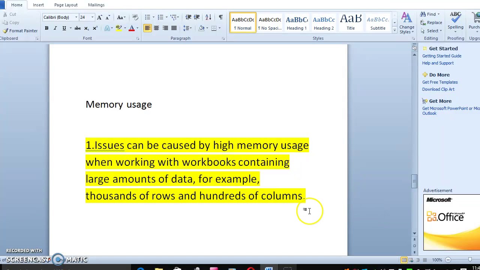Click the vertical scrollbar thumb
The height and width of the screenshot is (270, 480).
tap(414, 181)
